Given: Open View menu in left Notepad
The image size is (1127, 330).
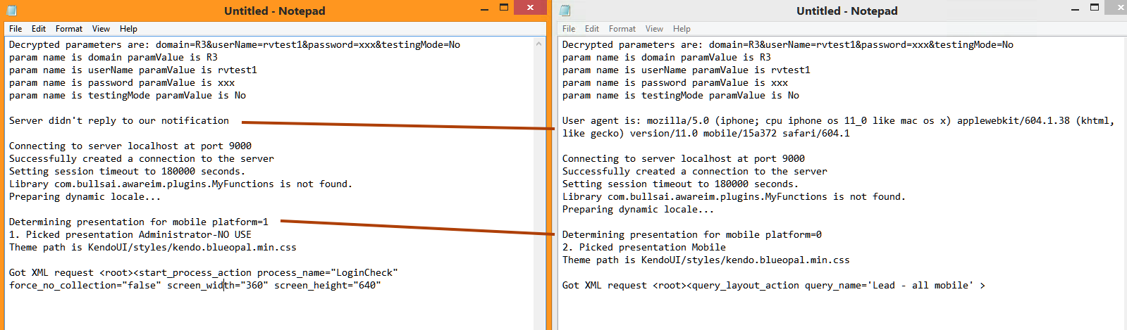Looking at the screenshot, I should [101, 29].
